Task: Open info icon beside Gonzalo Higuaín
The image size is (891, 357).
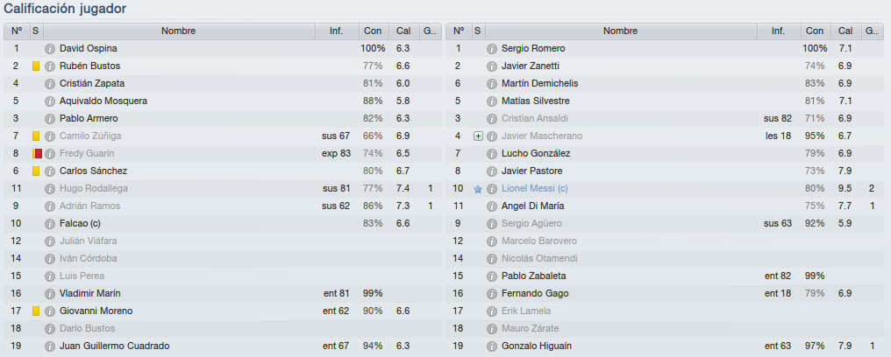Action: tap(492, 346)
